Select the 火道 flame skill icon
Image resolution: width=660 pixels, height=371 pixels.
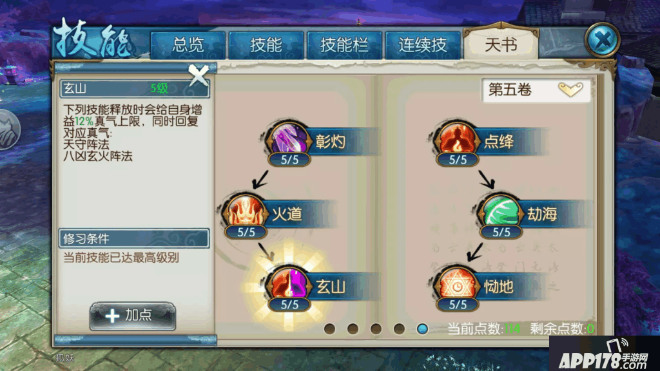(246, 212)
